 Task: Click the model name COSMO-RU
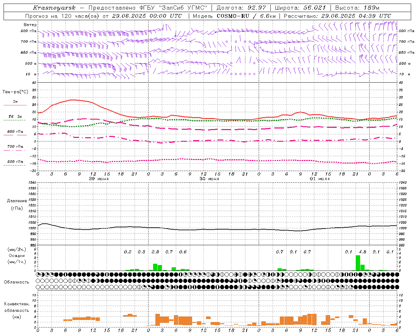tap(233, 16)
